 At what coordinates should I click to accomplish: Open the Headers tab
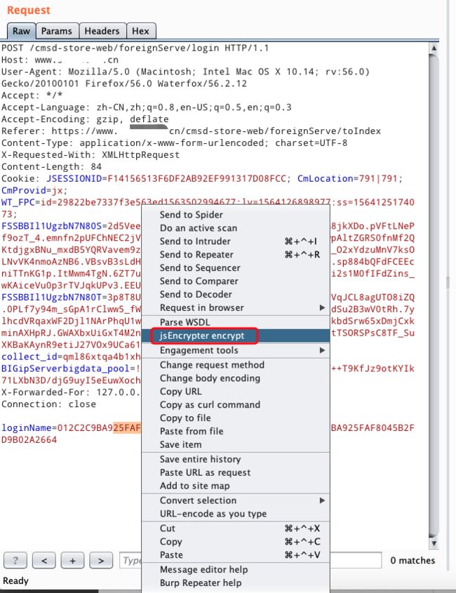[x=102, y=31]
